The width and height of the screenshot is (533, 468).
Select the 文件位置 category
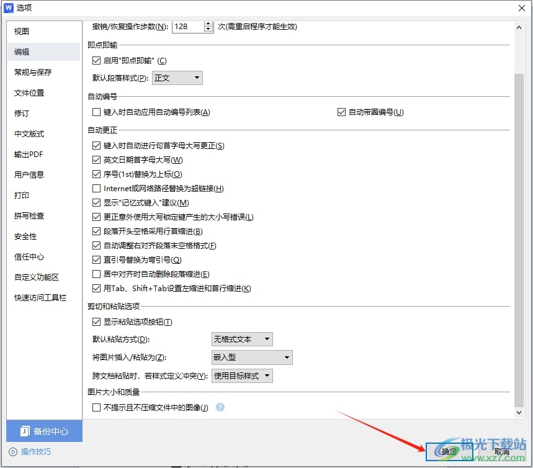(43, 93)
